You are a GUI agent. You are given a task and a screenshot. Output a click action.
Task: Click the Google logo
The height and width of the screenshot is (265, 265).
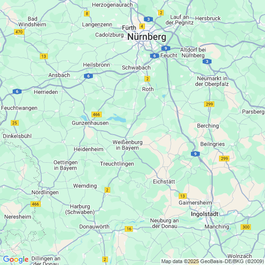(16, 259)
